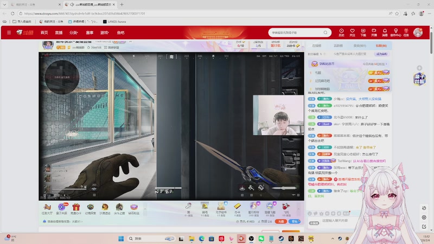Viewport: 434px width, 244px height.
Task: Click the 下载 download icon
Action: (x=363, y=33)
